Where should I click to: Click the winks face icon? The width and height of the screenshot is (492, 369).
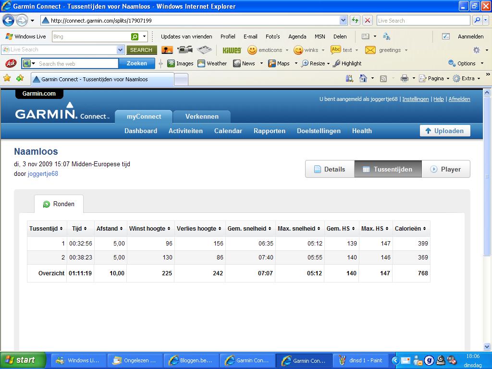coord(298,50)
